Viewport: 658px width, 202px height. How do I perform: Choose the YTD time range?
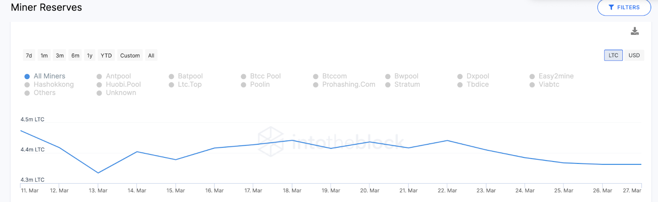click(x=106, y=55)
